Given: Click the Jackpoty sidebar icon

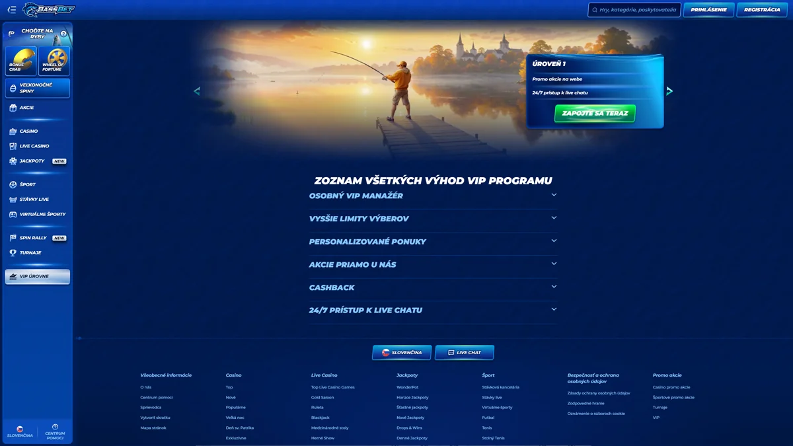Looking at the screenshot, I should pos(13,161).
